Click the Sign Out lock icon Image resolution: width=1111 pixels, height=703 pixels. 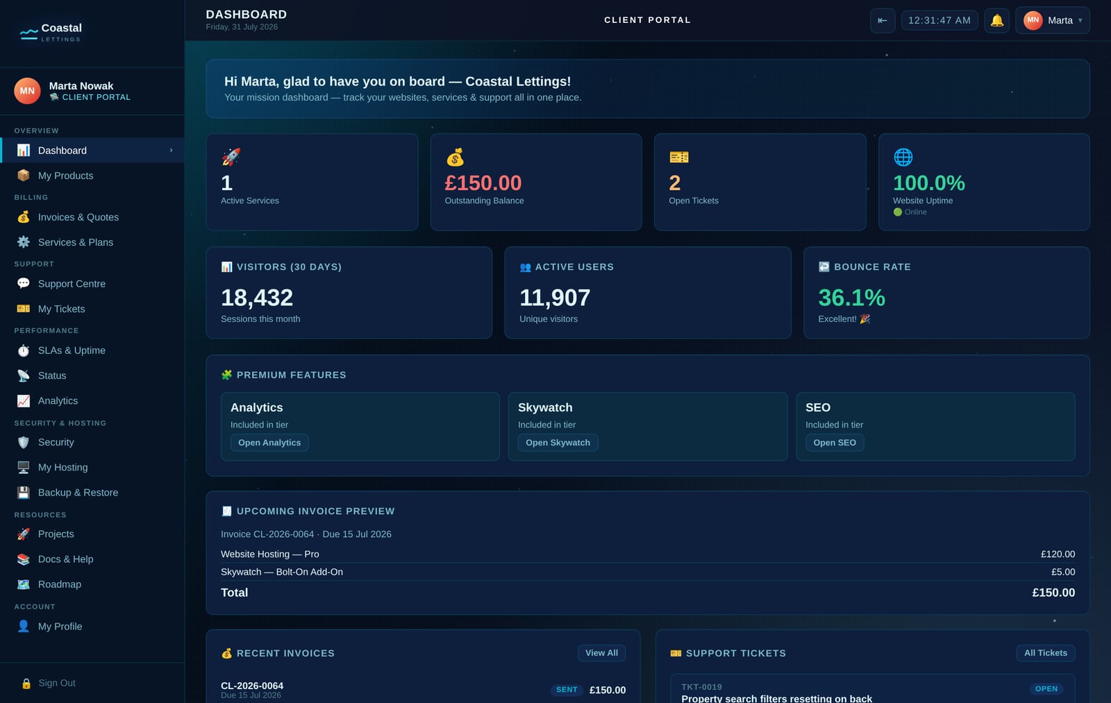(26, 684)
